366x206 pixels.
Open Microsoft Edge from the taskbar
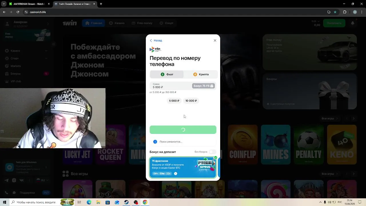[x=89, y=202]
